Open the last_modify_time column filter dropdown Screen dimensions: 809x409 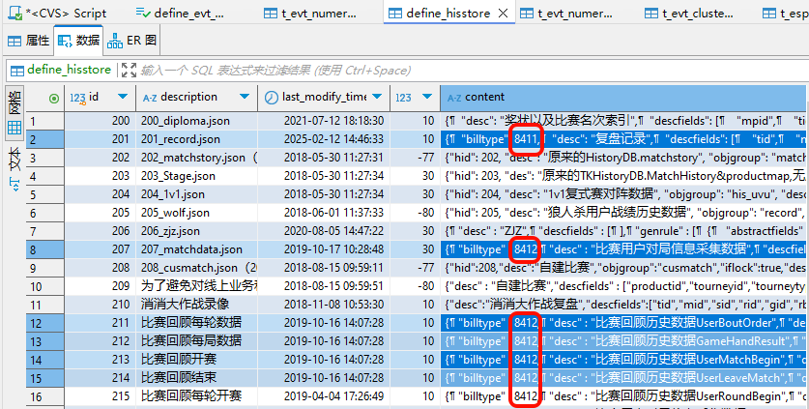[379, 98]
